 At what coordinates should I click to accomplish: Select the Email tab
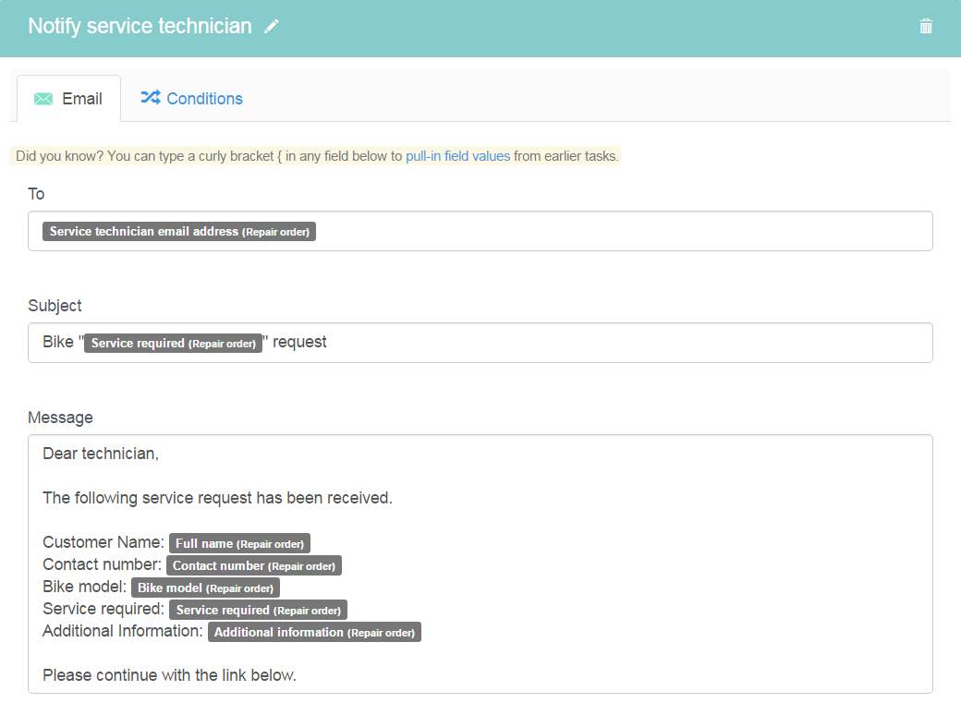coord(68,99)
